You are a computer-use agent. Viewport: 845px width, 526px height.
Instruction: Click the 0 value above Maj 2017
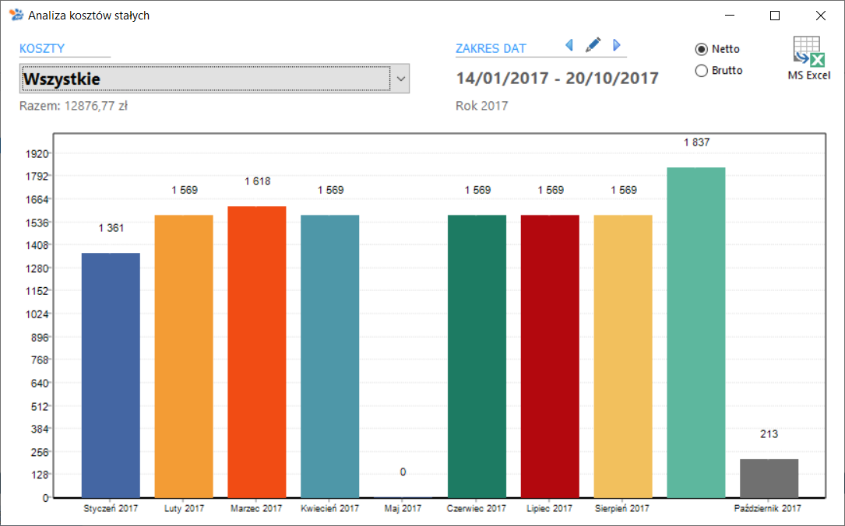(403, 472)
